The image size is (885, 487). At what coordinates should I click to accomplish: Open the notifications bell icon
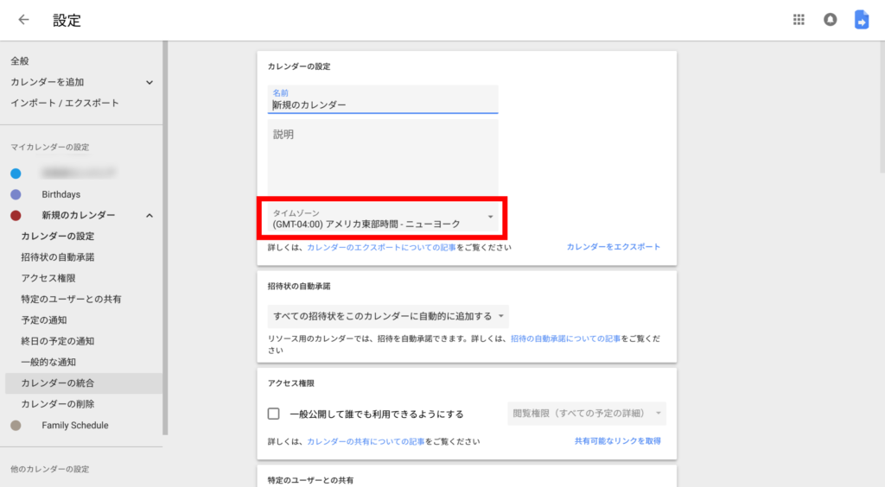click(x=831, y=20)
